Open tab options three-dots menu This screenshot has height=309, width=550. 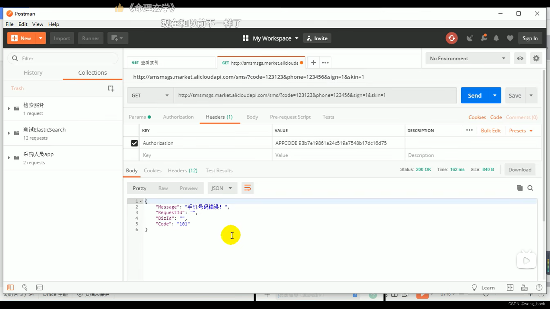tap(325, 63)
